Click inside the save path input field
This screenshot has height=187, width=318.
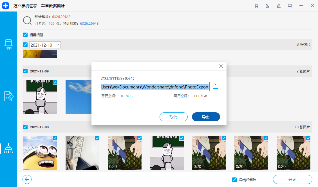tap(155, 86)
